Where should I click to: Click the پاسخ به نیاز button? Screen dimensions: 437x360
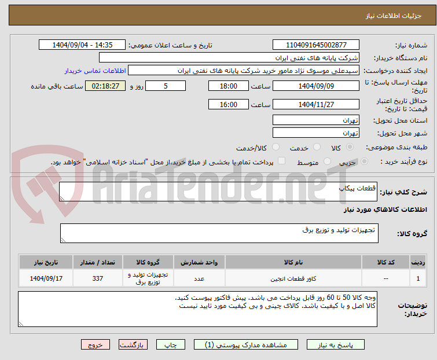(x=335, y=345)
